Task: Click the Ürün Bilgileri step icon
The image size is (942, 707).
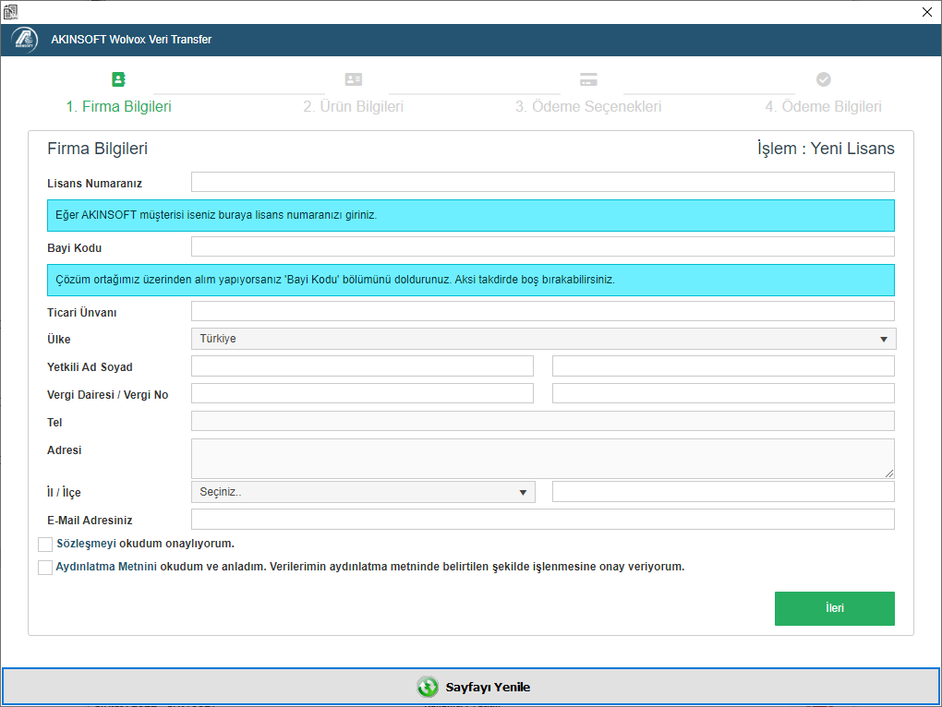Action: (353, 79)
